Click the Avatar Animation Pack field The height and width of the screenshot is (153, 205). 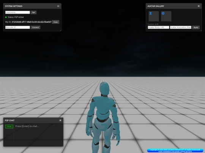(x=181, y=27)
